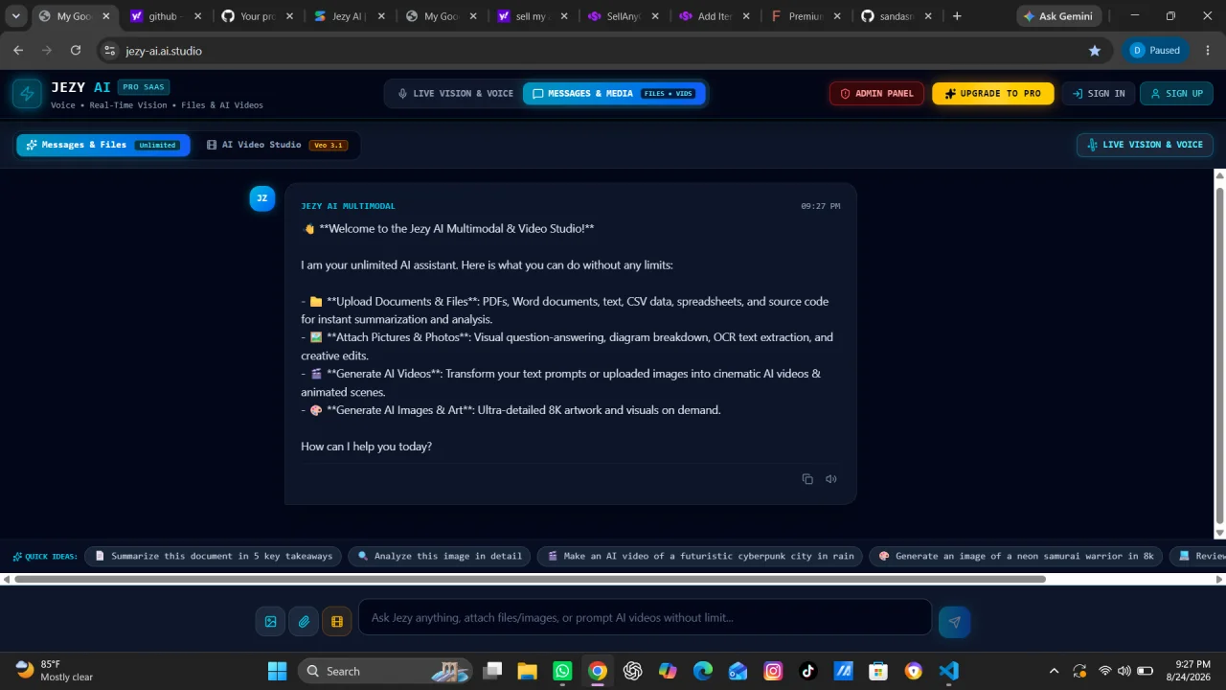Open Visual Studio Code from taskbar
1226x690 pixels.
(948, 671)
